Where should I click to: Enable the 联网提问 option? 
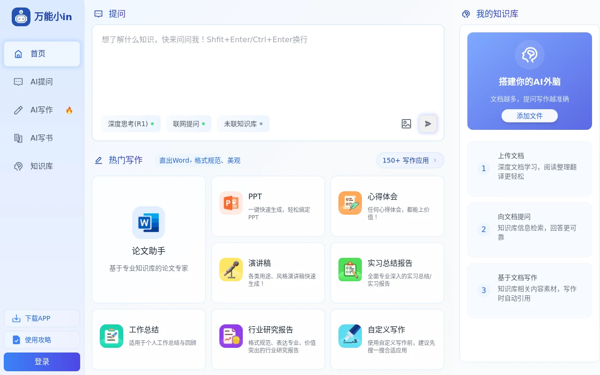189,124
